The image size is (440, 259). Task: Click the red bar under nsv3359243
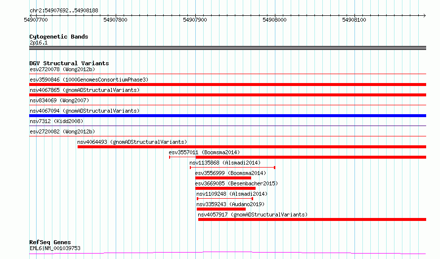(x=221, y=209)
